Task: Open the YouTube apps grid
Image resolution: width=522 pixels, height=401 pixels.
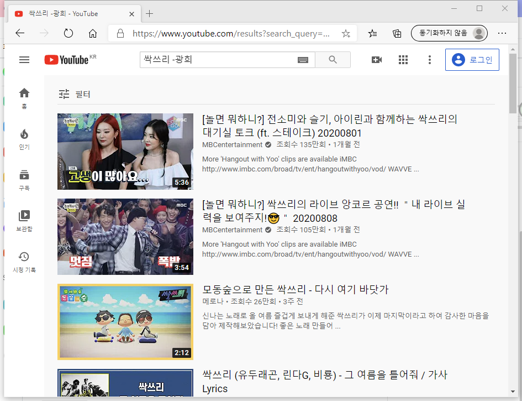Action: tap(403, 60)
